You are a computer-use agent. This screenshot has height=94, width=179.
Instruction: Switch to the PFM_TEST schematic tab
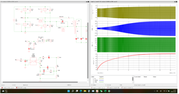[x=21, y=88]
